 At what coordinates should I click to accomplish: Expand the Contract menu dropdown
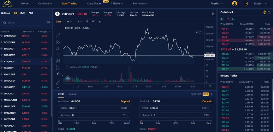(x=45, y=3)
